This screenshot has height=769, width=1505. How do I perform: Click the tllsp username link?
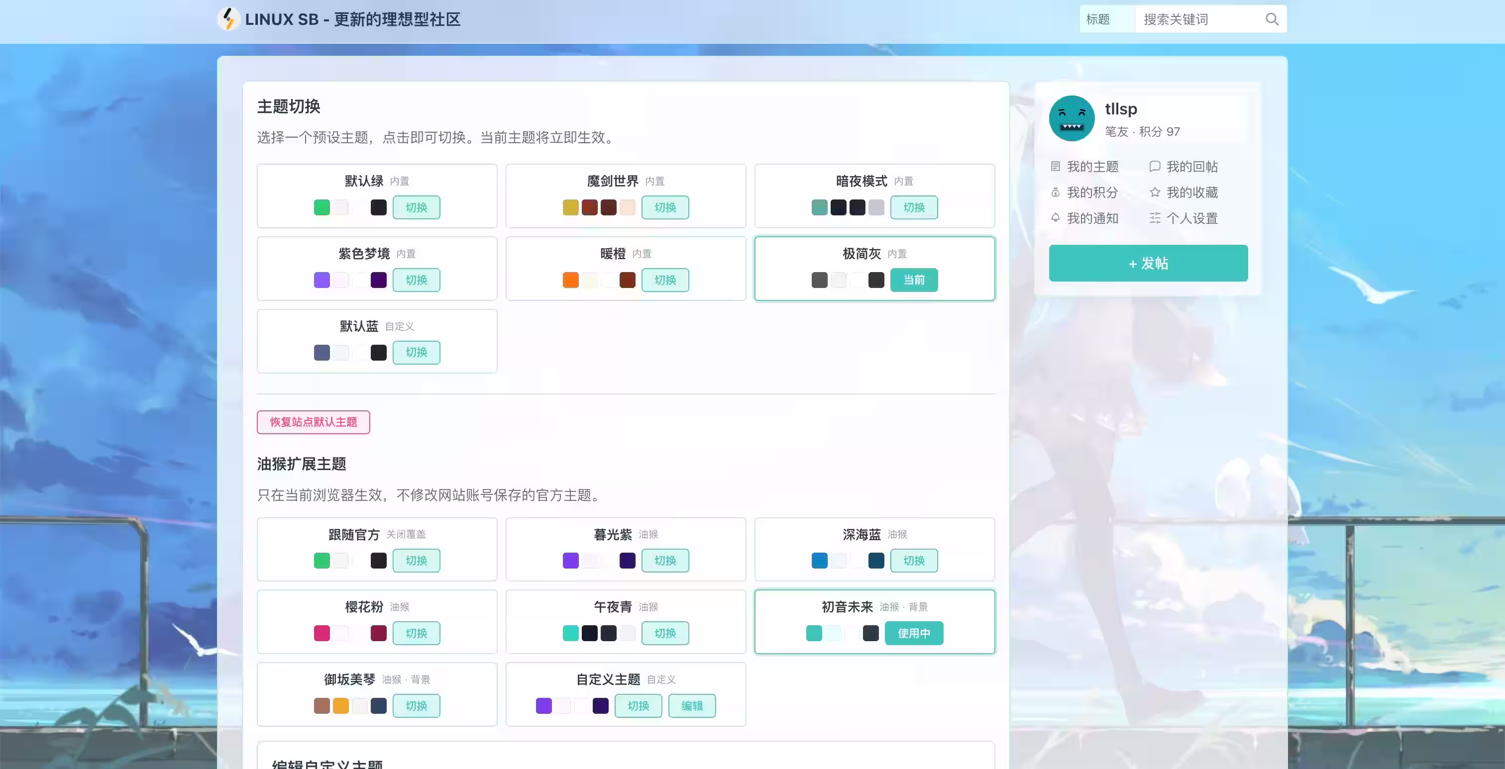[1121, 108]
